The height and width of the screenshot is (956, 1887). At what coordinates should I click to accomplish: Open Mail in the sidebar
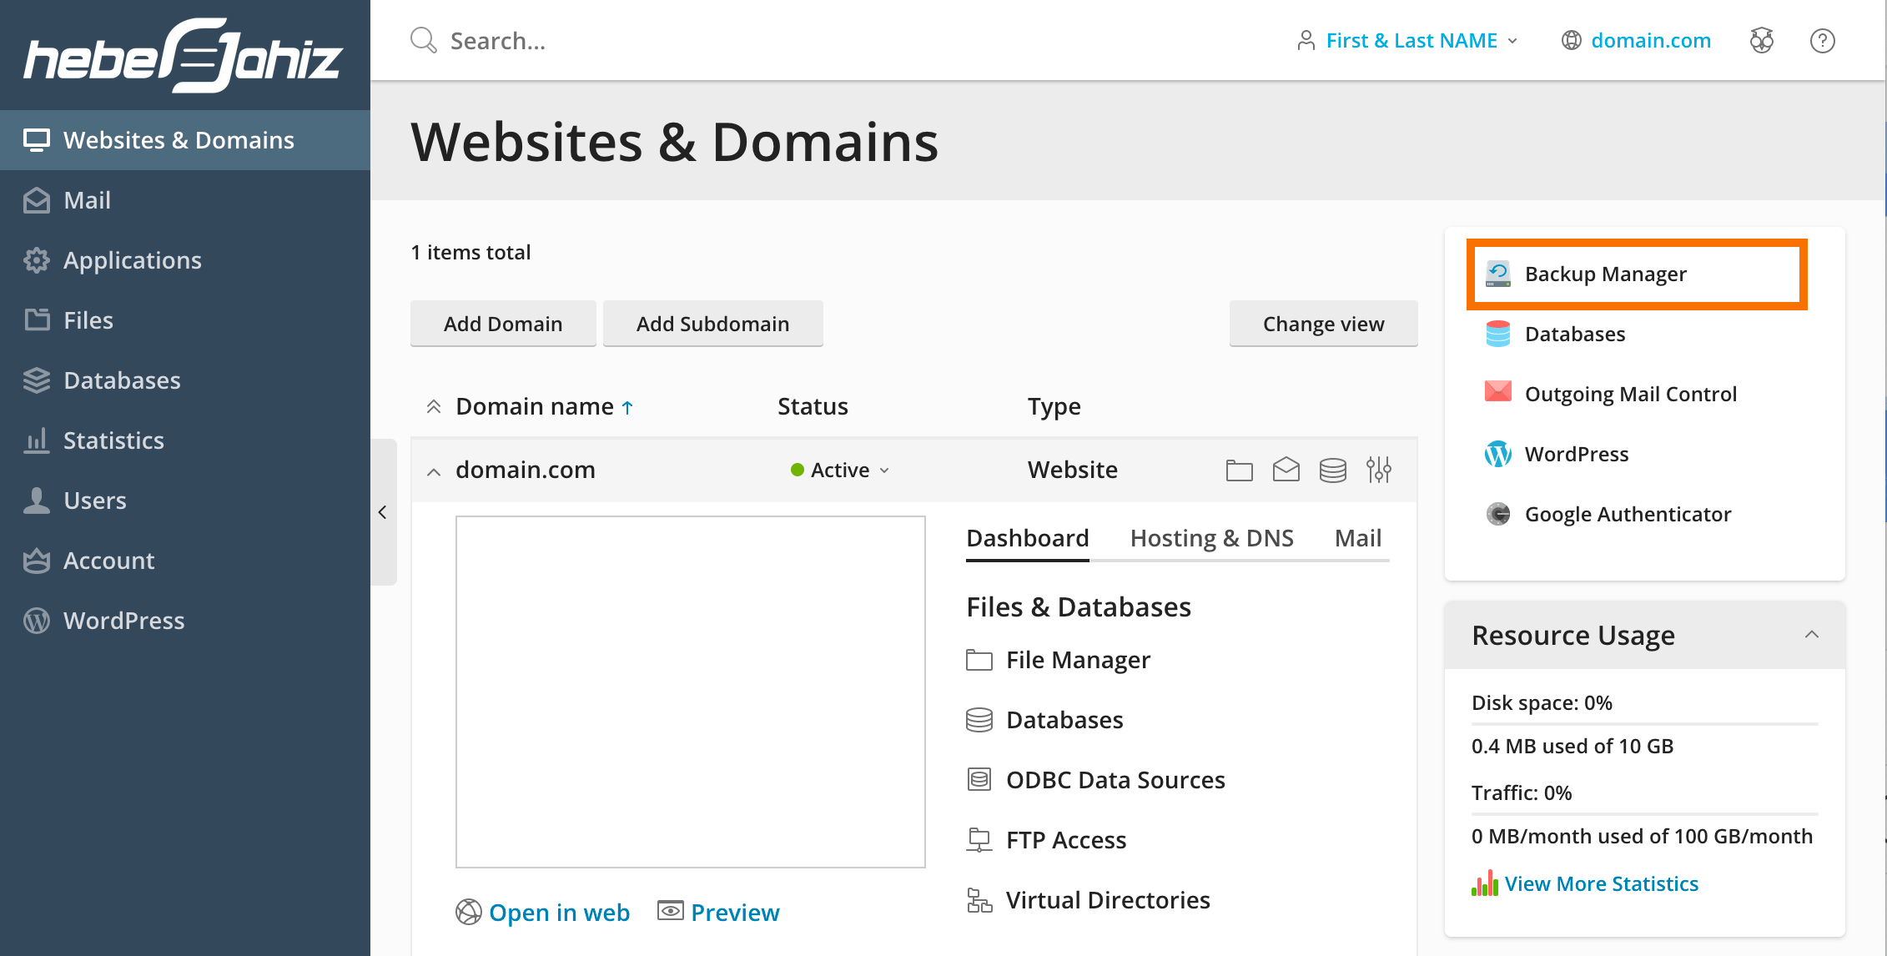click(185, 200)
